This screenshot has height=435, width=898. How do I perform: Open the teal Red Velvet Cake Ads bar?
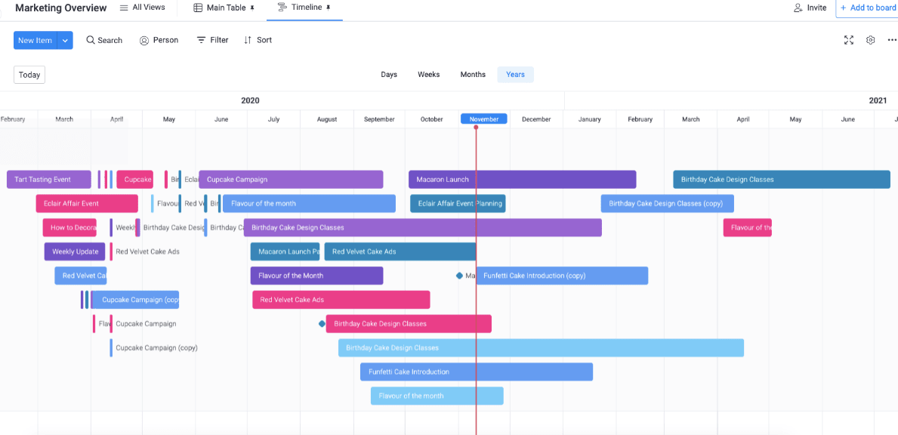(x=400, y=251)
